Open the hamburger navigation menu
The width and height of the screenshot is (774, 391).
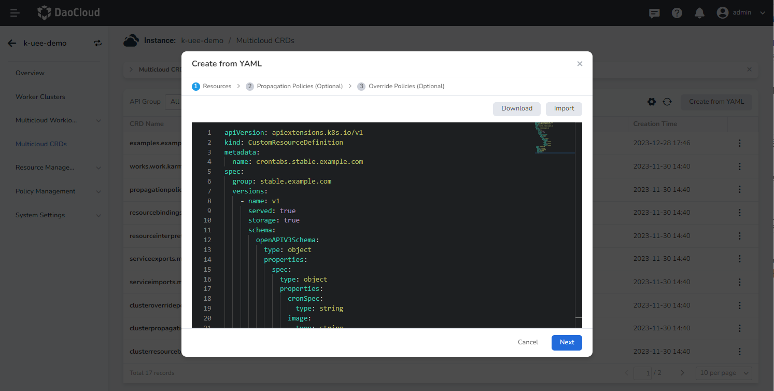14,12
